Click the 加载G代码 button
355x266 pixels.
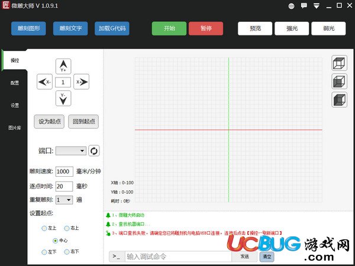112,28
